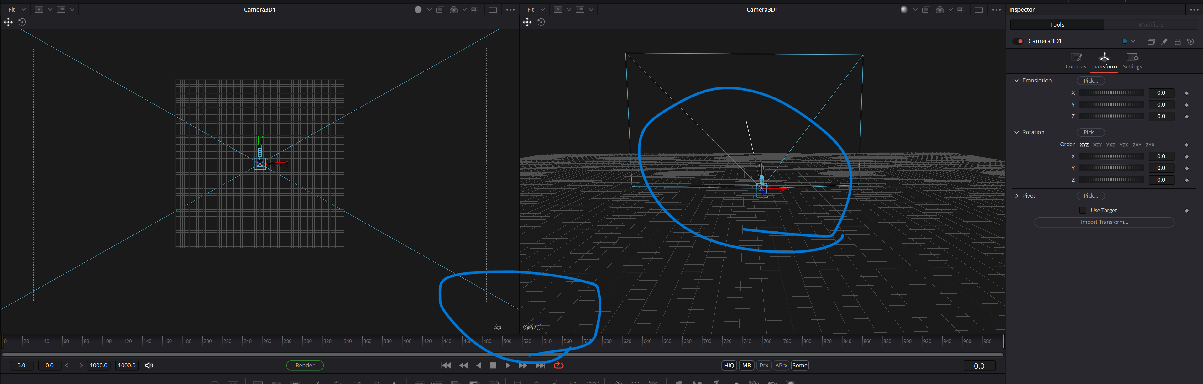Image resolution: width=1203 pixels, height=384 pixels.
Task: Pin the Camera3D1 tool in Inspector
Action: [x=1164, y=42]
